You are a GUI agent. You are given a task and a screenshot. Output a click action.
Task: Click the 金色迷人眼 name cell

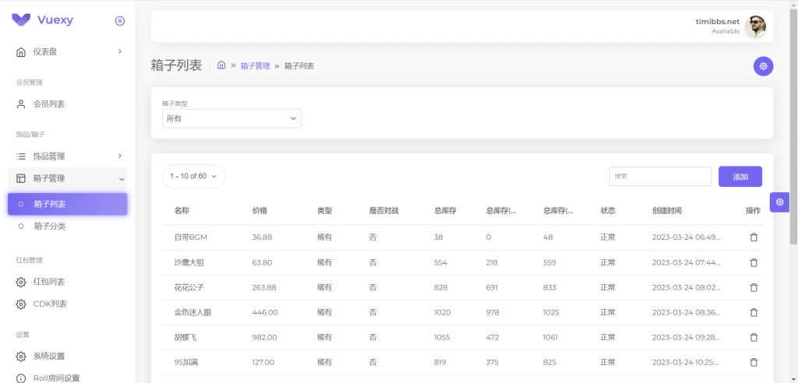[x=192, y=312]
